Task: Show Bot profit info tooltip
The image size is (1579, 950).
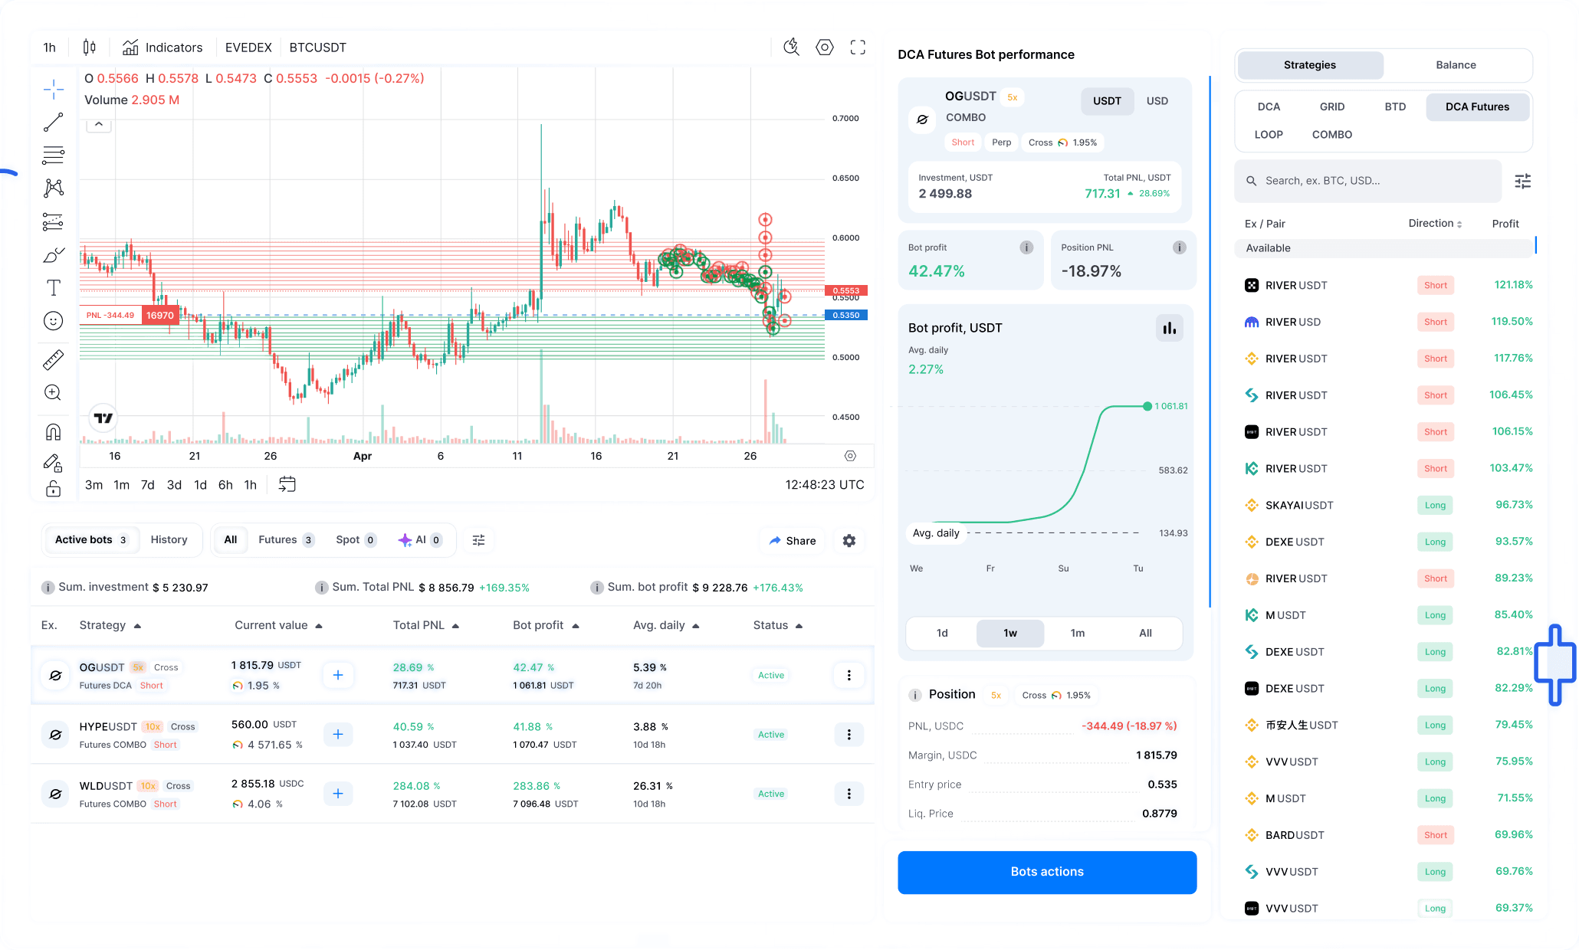Action: [1026, 247]
